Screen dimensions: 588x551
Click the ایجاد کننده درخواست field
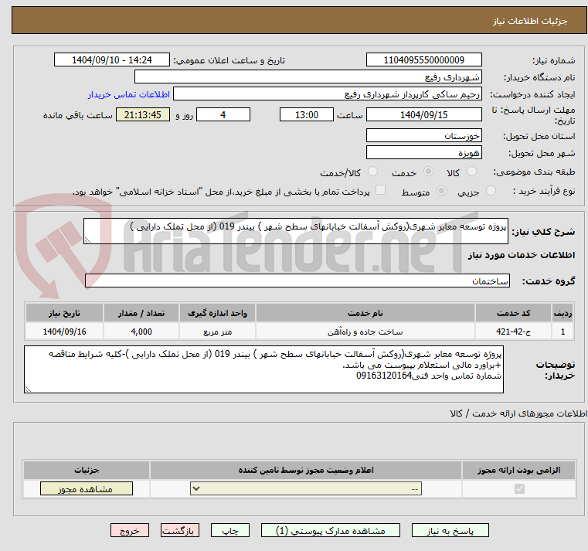pyautogui.click(x=328, y=94)
